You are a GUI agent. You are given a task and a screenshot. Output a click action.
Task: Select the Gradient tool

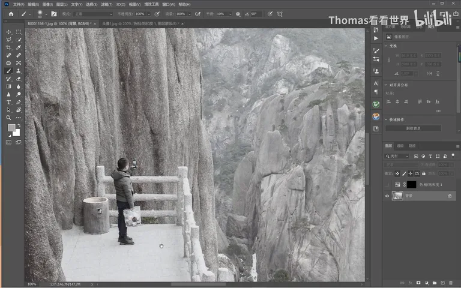8,86
